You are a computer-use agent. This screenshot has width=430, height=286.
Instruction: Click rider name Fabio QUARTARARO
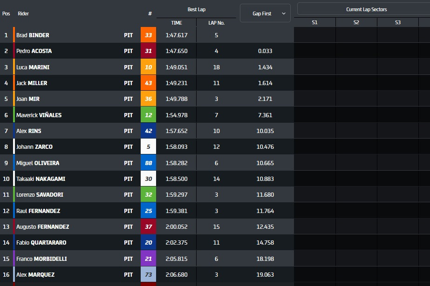(41, 243)
